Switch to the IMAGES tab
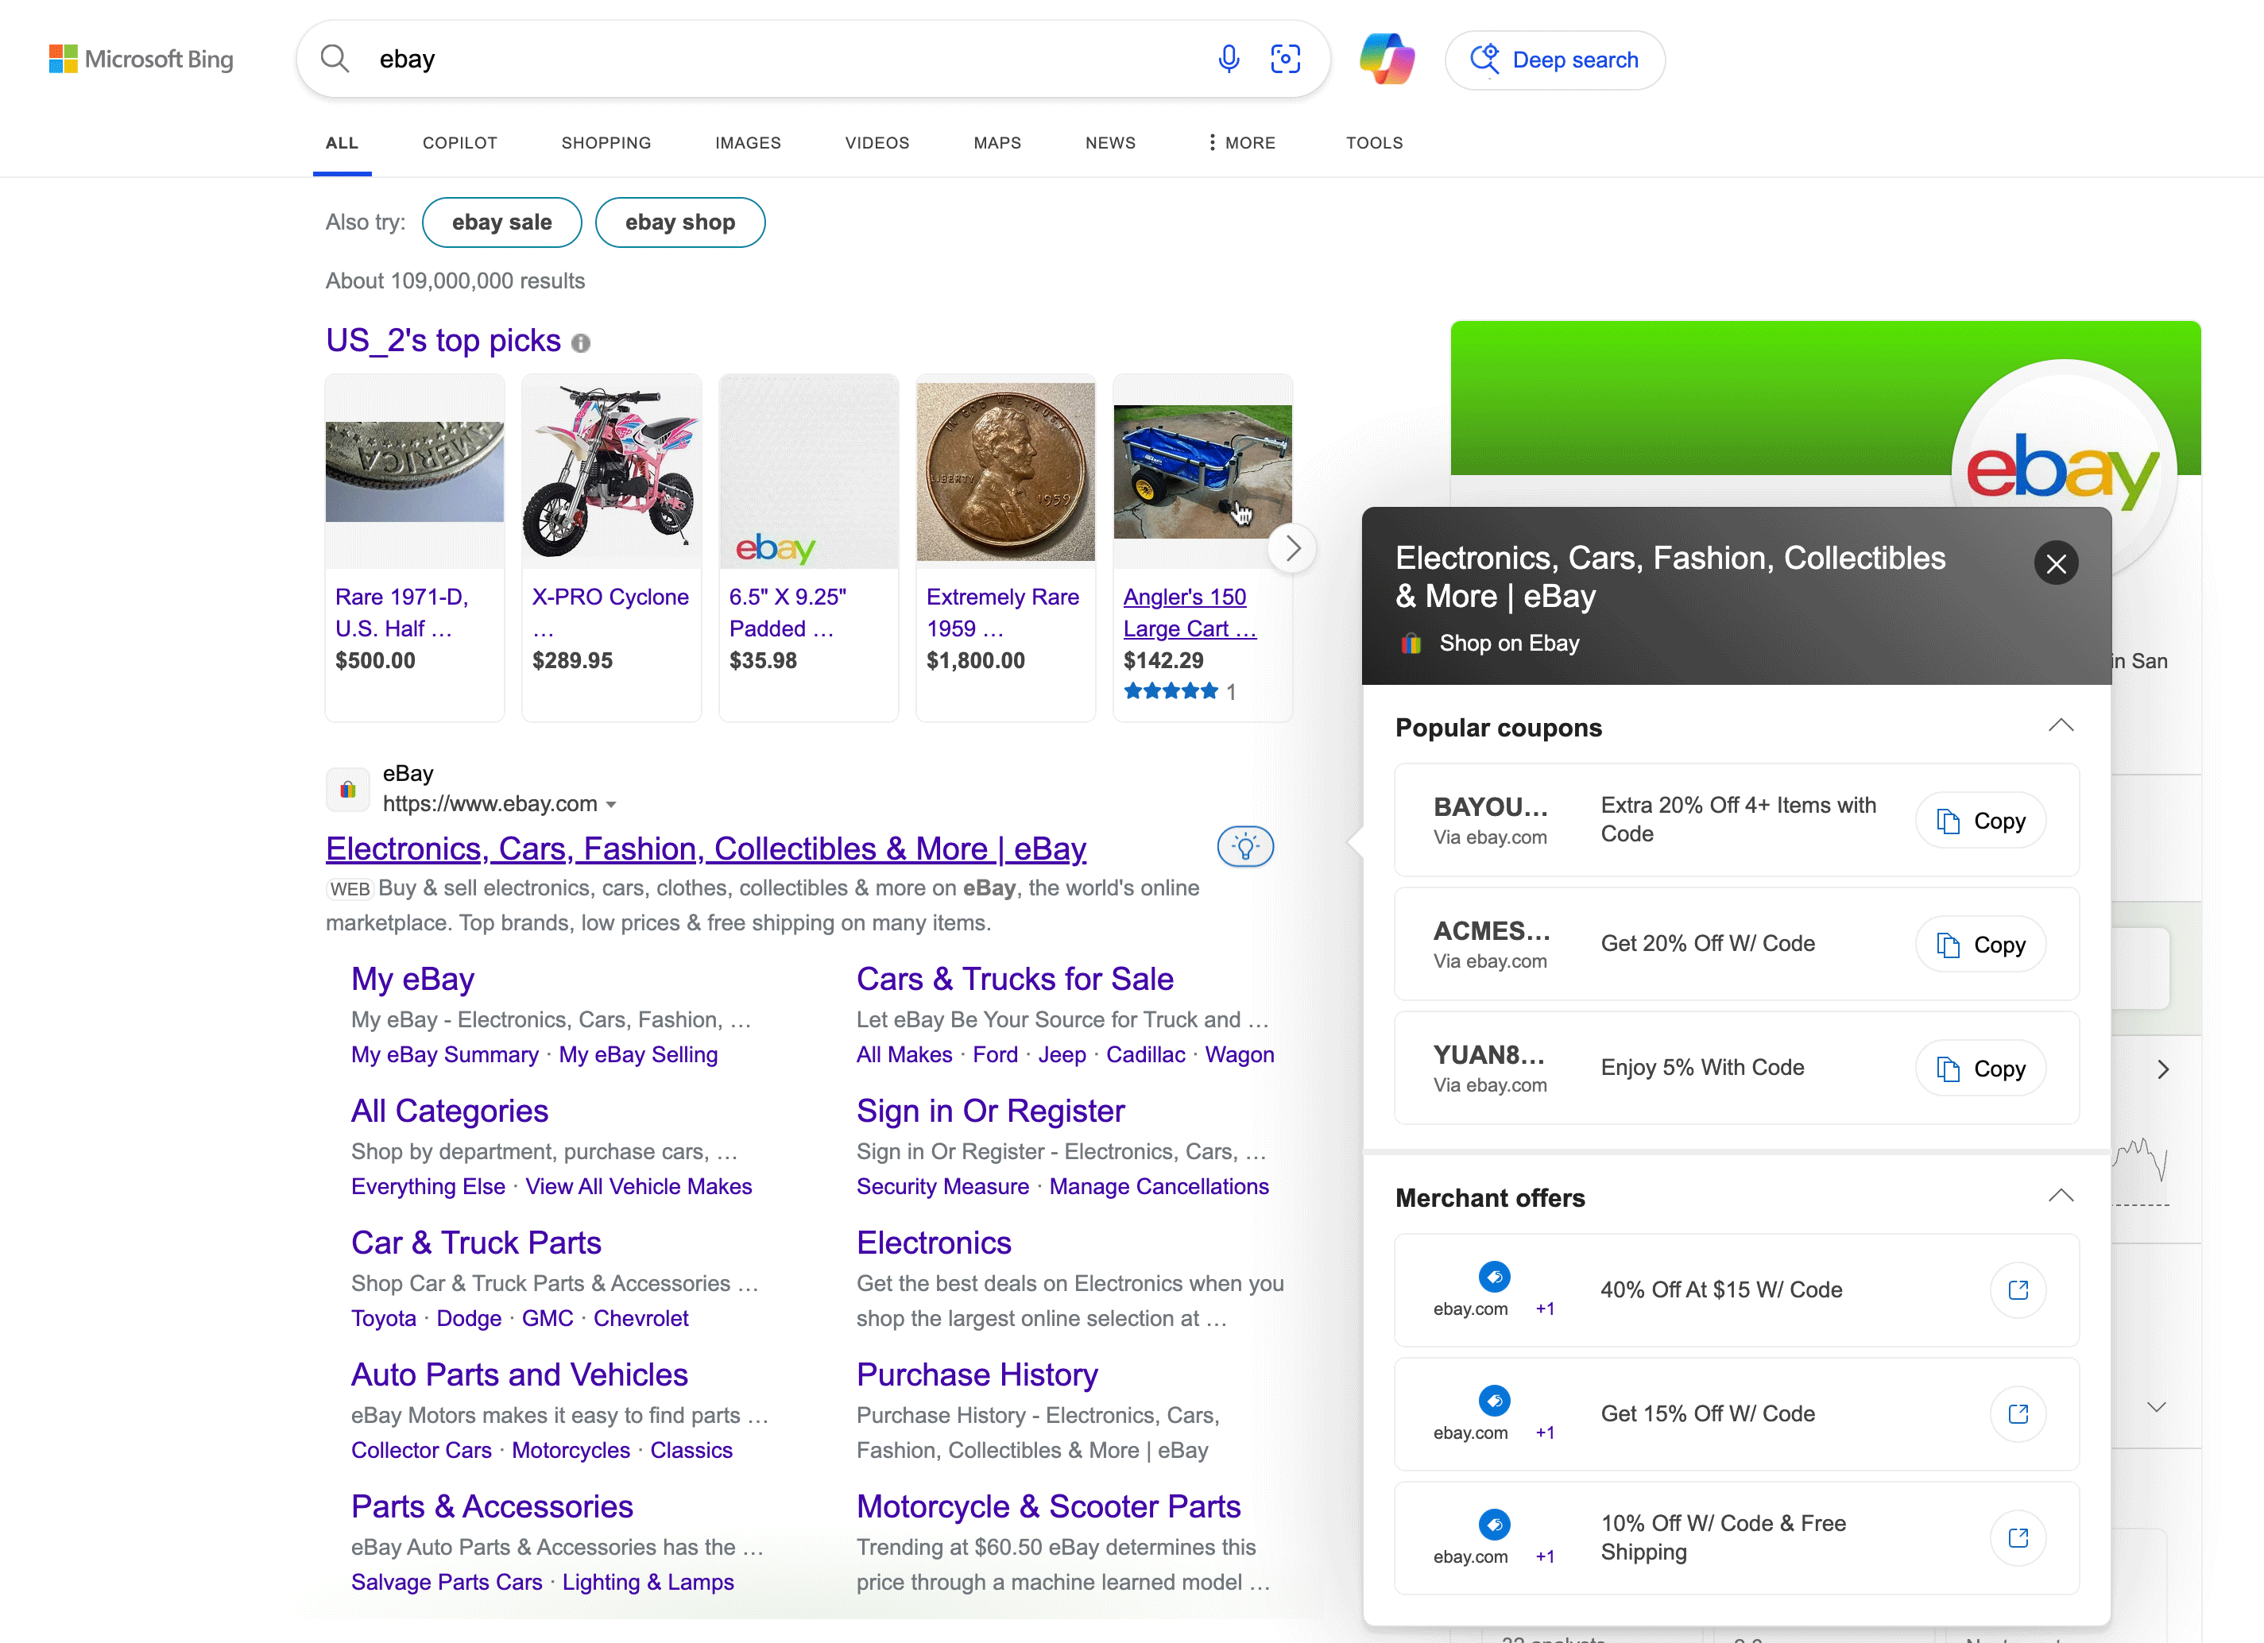 pos(748,143)
